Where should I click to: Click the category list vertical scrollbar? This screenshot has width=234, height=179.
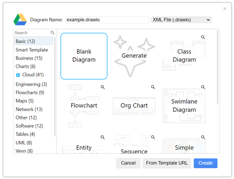[x=55, y=87]
